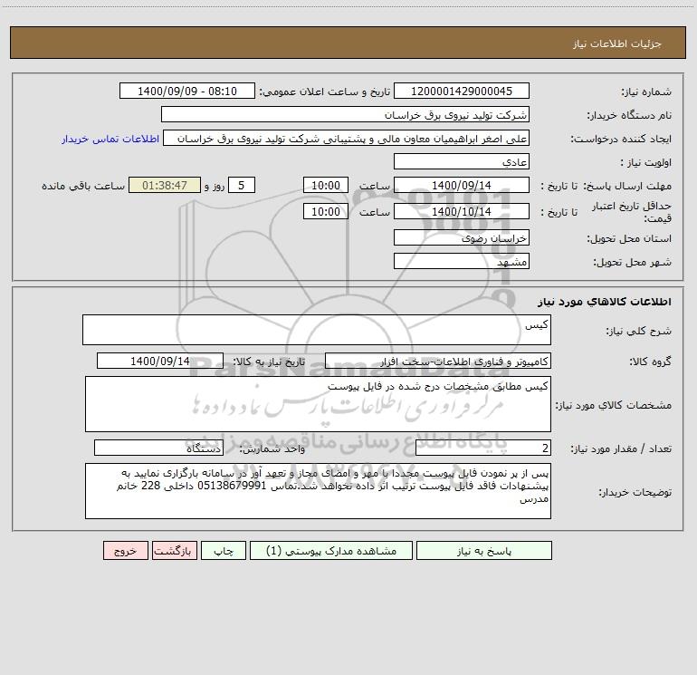Click goods need date field 1400/09/14
The image size is (697, 675).
coord(160,361)
